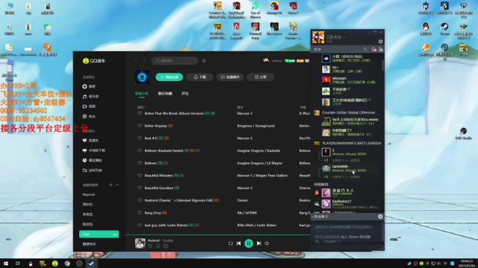This screenshot has width=478, height=268.
Task: Open the recommendations sidebar item
Action: 89,86
